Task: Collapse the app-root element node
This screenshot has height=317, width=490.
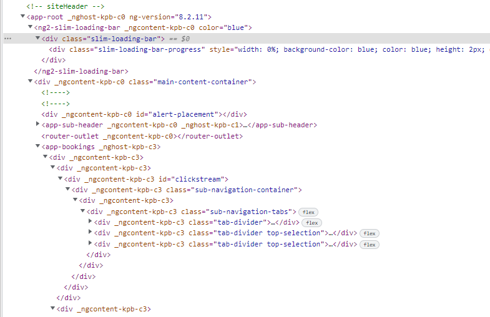Action: coord(22,17)
